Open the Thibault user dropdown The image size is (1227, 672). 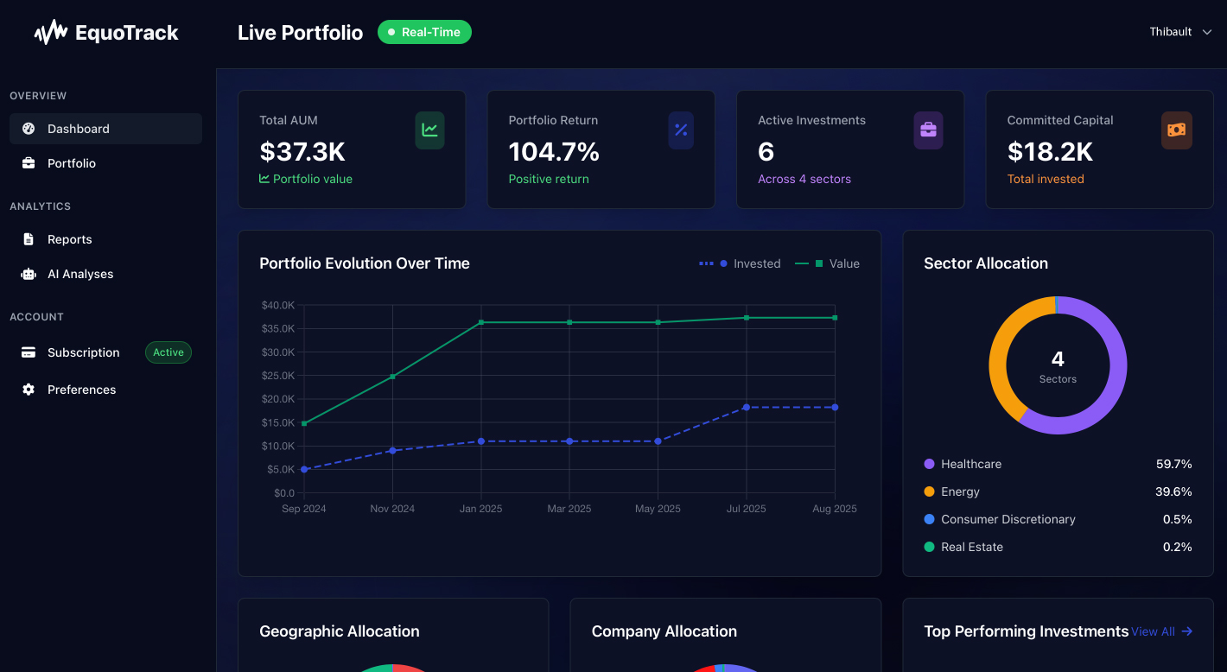[x=1171, y=32]
